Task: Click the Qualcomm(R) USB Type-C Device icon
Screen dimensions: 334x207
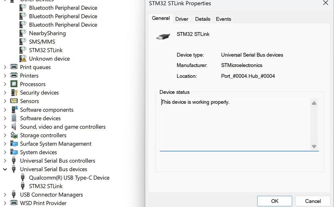Action: 22,178
